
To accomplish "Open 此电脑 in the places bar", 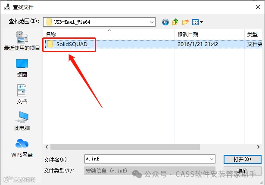I will [x=22, y=121].
